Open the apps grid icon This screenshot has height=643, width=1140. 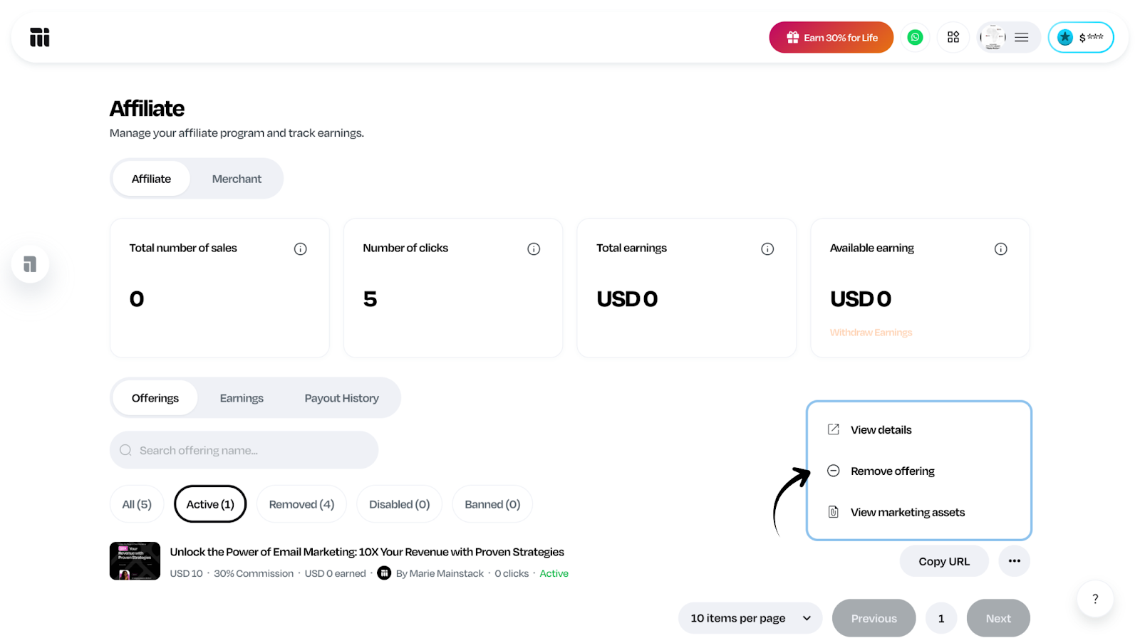(x=953, y=37)
